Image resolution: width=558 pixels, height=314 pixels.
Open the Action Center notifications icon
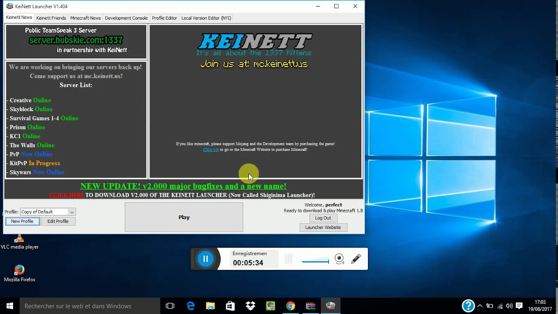click(519, 306)
